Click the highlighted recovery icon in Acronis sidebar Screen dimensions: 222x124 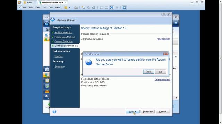click(x=46, y=75)
